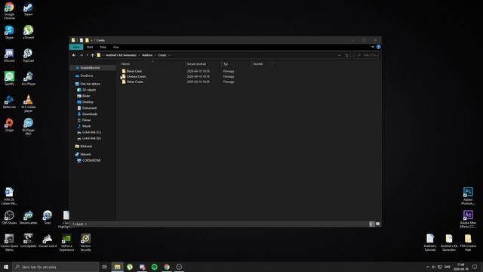Open address bar history dropdown
This screenshot has width=483, height=272.
pyautogui.click(x=339, y=55)
